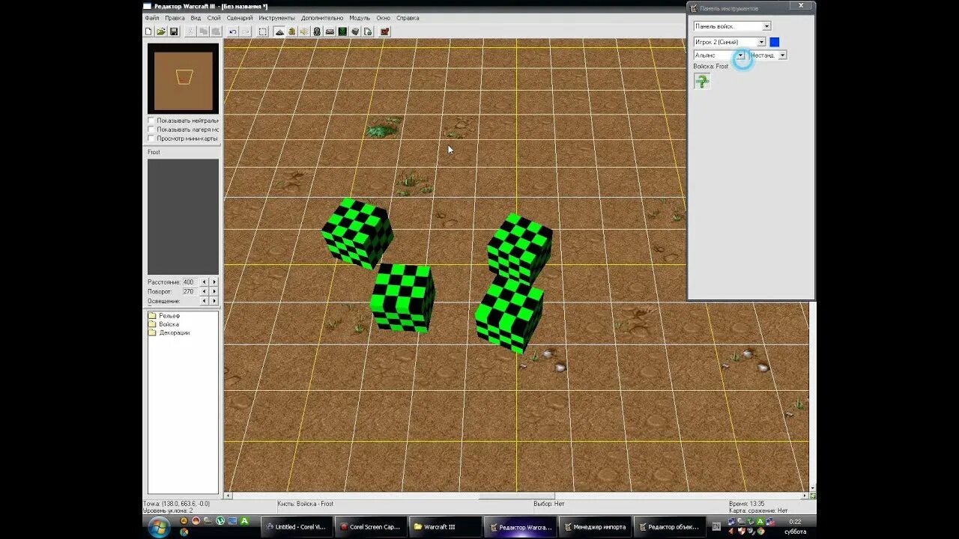Open the Игрок 2 (Синий) player dropdown
959x539 pixels.
729,42
